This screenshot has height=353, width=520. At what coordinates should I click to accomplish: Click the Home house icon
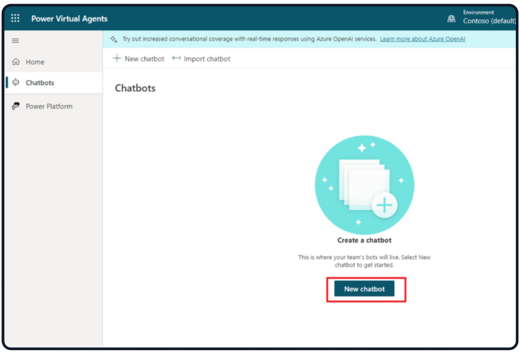tap(16, 61)
